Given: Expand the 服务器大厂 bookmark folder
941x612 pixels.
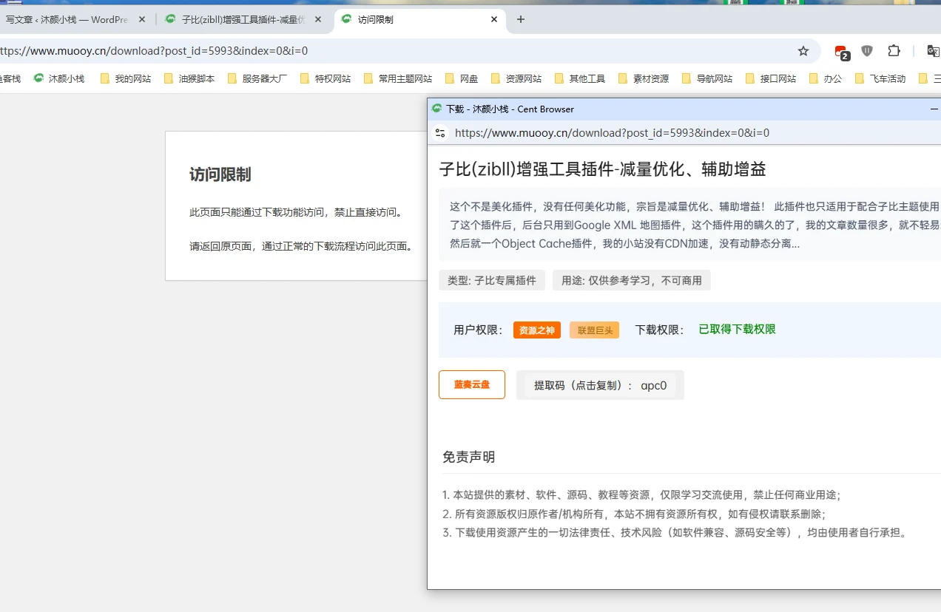Looking at the screenshot, I should point(257,78).
